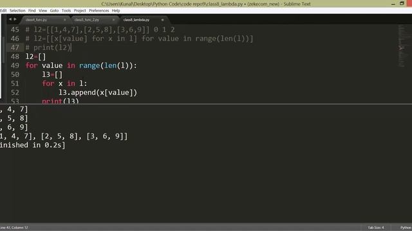Click the first output row ending "4, 7]"
412x231 pixels.
[x=14, y=109]
